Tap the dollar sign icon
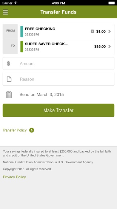 point(8,63)
